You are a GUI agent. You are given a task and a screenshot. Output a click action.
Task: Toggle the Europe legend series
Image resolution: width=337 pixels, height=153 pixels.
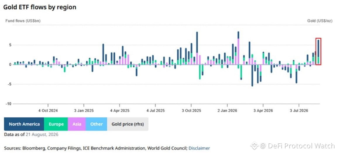coord(56,124)
